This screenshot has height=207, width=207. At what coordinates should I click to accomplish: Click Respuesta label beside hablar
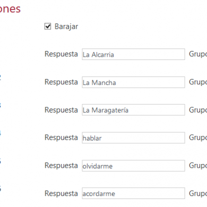(x=61, y=138)
